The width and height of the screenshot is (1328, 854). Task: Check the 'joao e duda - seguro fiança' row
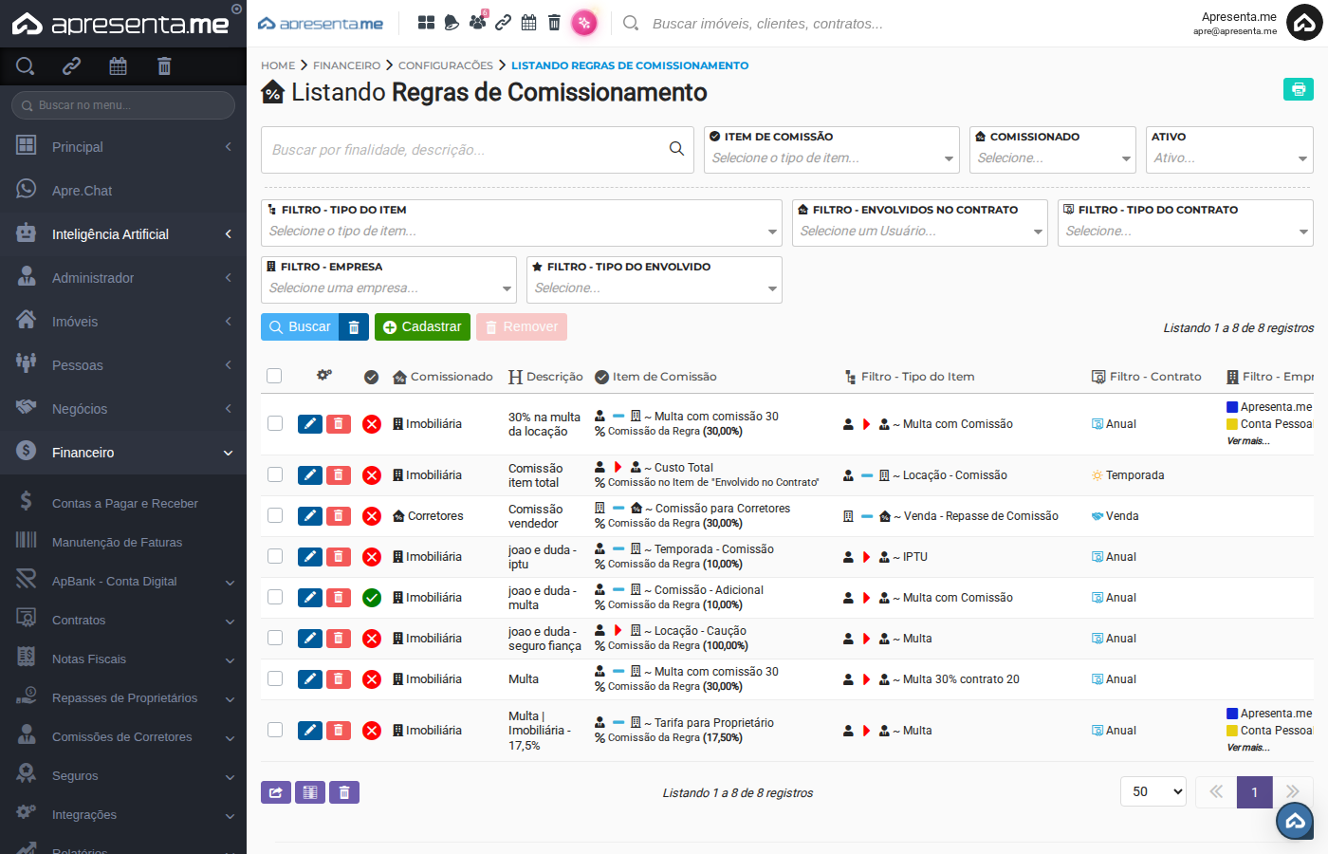tap(275, 638)
